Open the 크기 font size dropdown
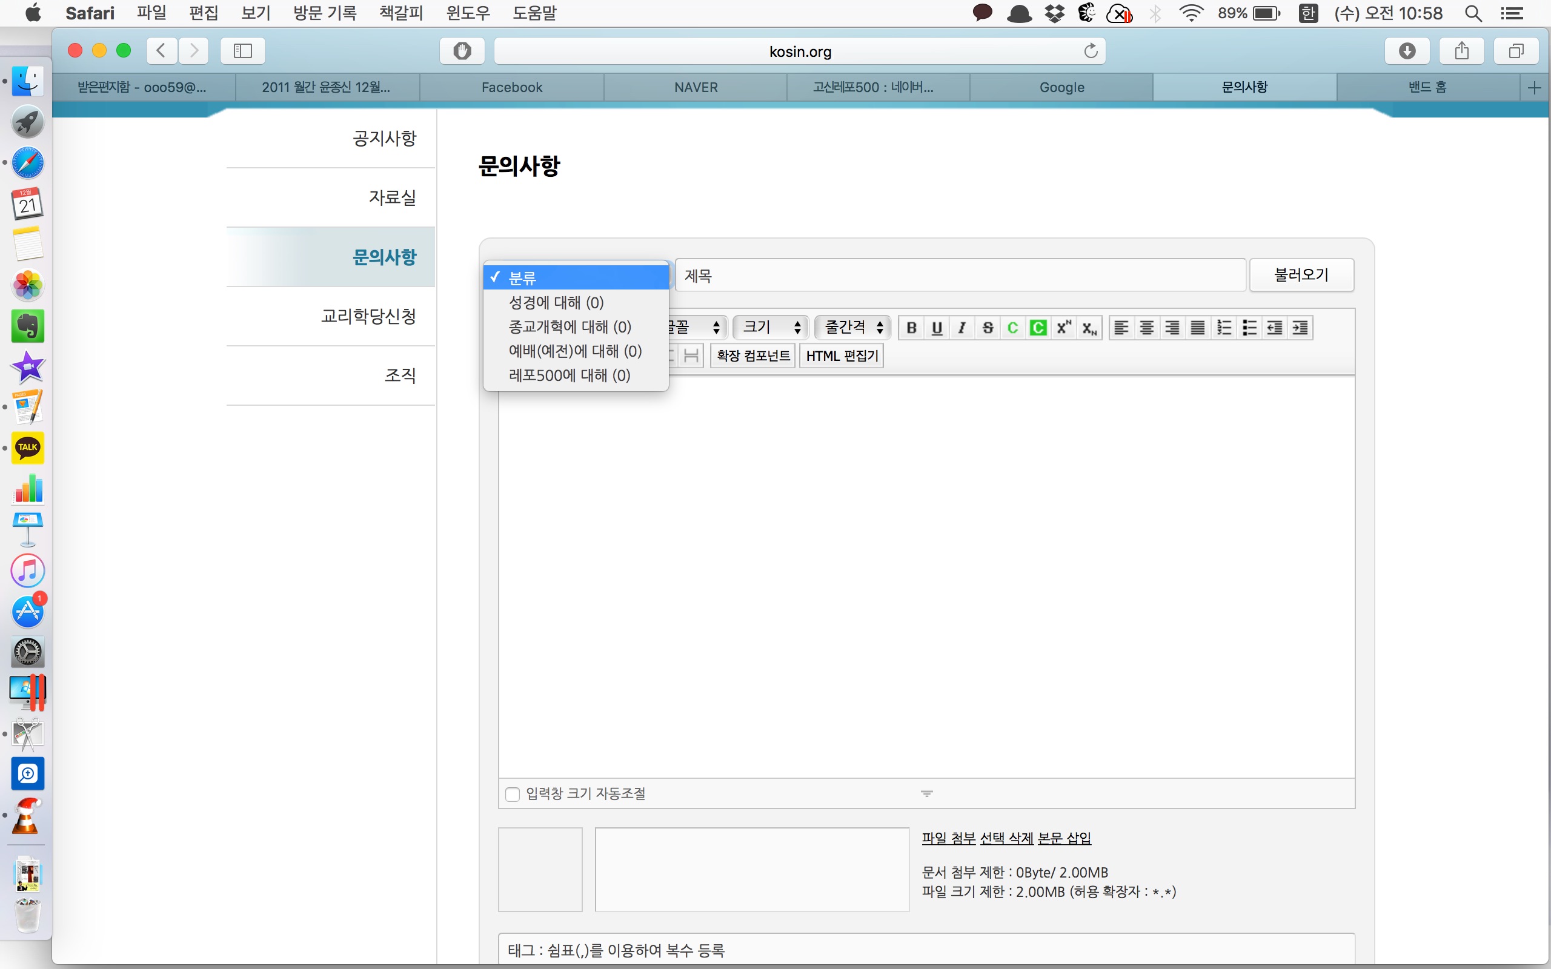The image size is (1551, 969). (771, 328)
